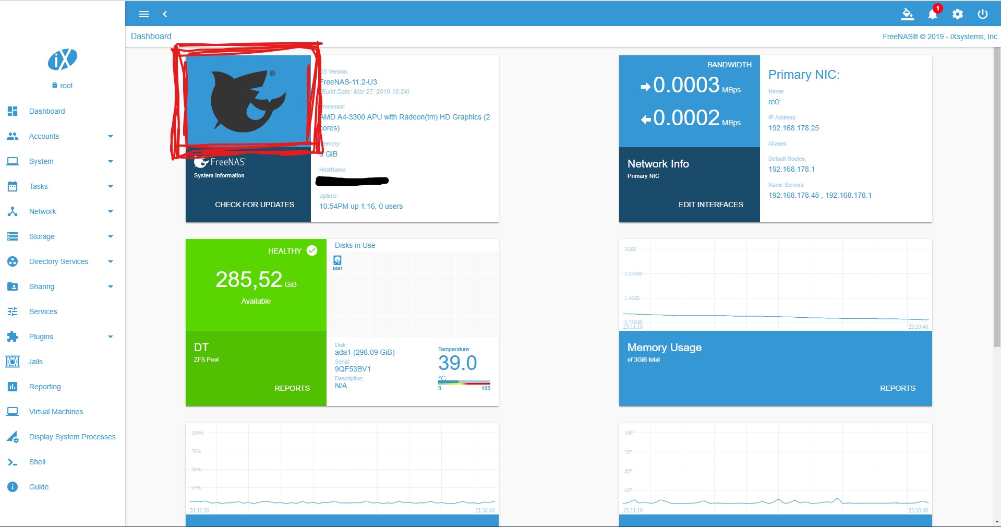
Task: Click the Memory Usage graph
Action: pyautogui.click(x=776, y=285)
